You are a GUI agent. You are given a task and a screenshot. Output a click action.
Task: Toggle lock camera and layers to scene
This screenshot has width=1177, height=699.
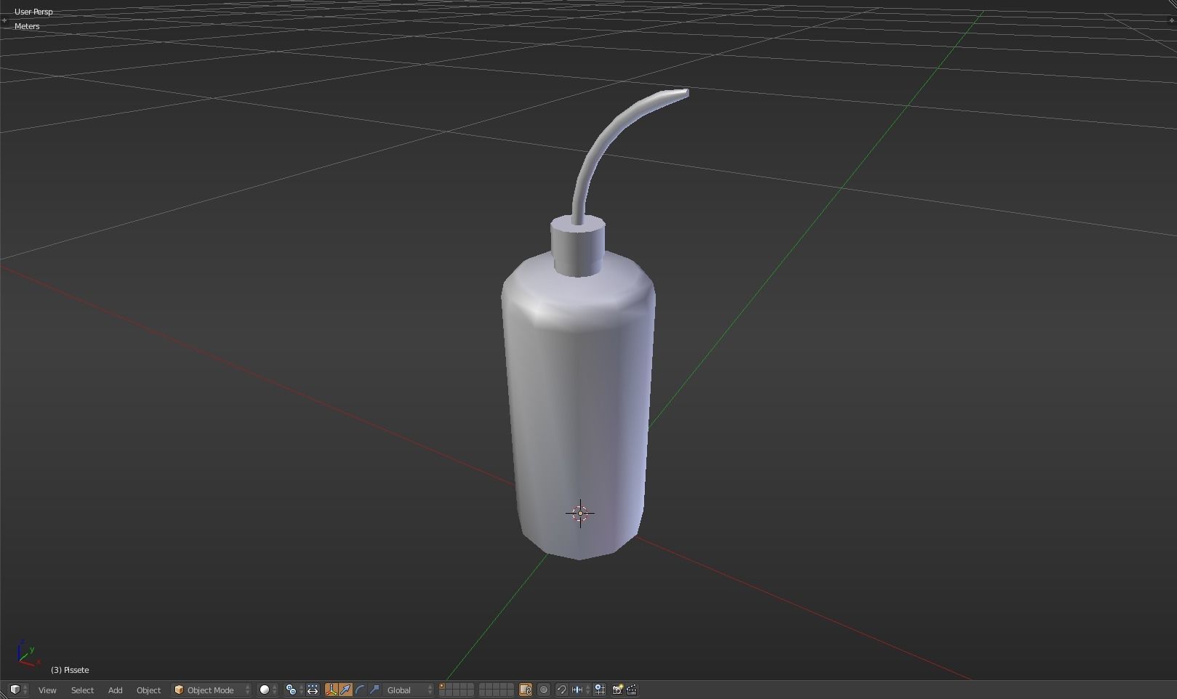coord(526,690)
